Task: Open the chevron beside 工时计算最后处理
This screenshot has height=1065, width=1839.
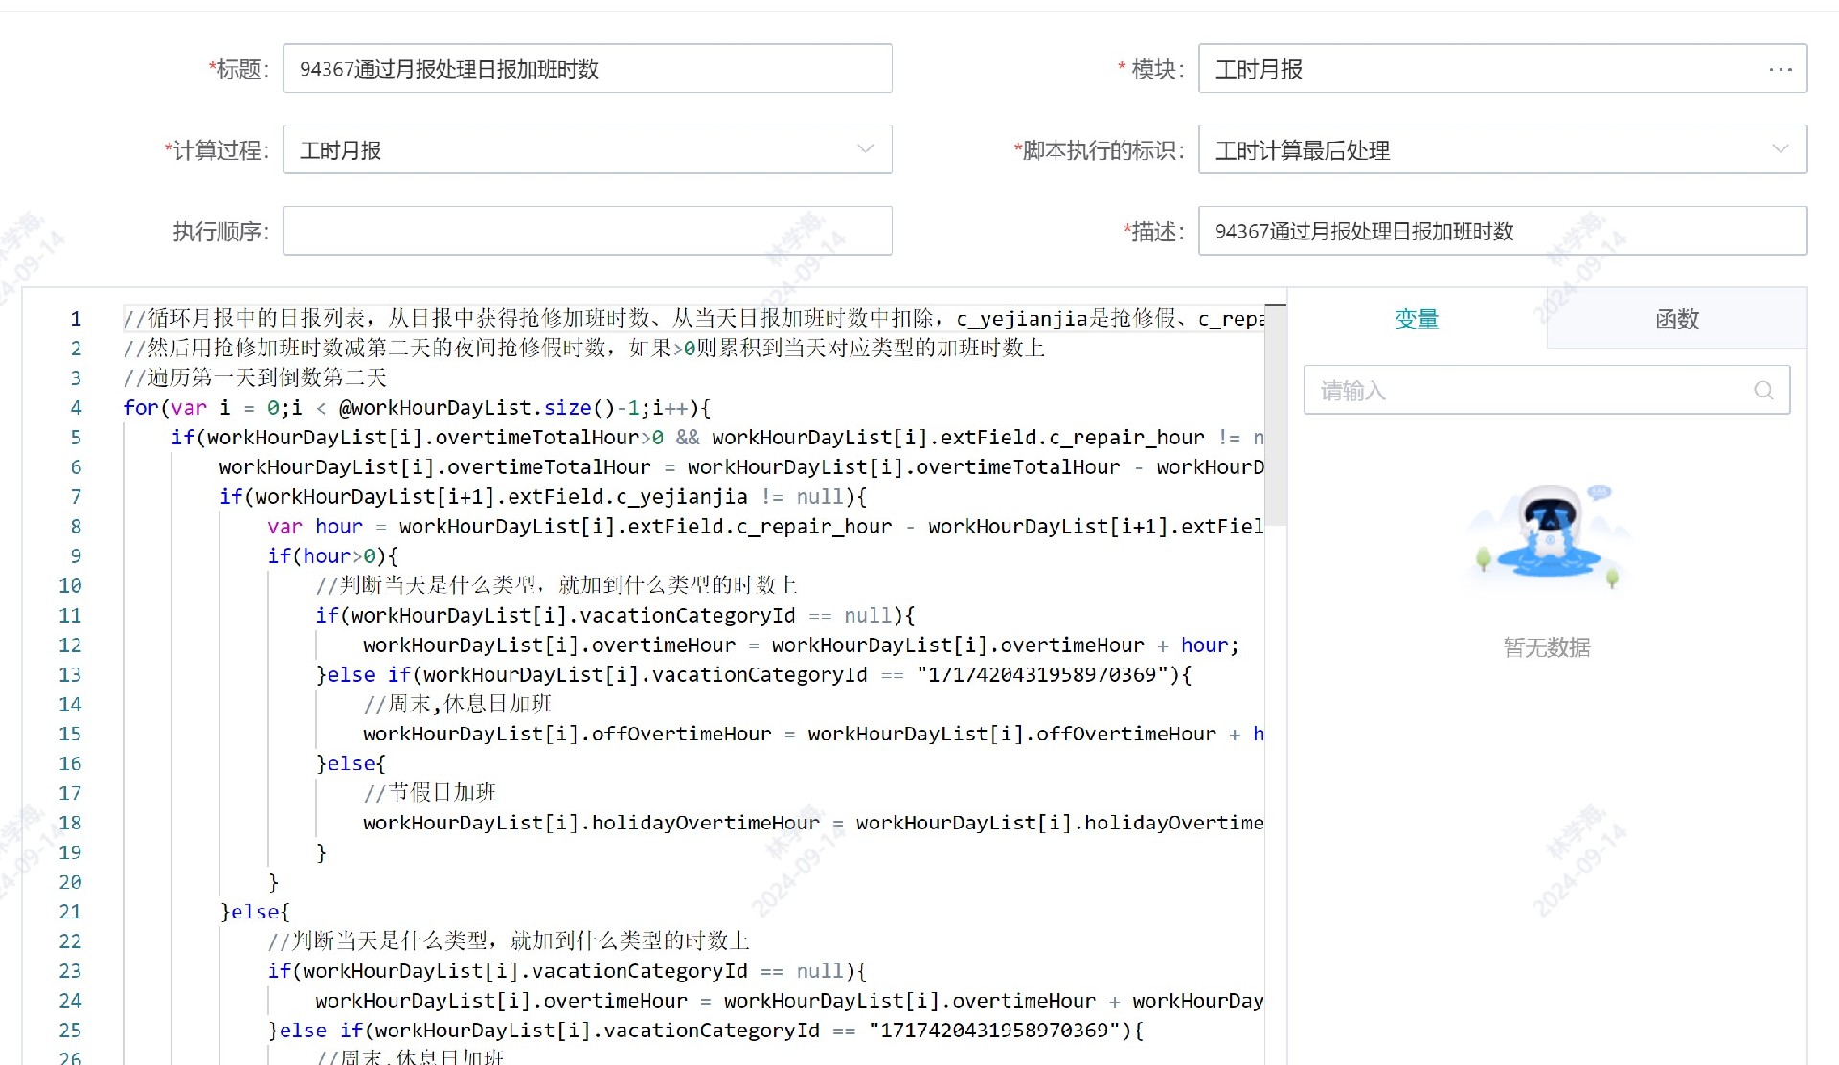Action: click(1781, 149)
